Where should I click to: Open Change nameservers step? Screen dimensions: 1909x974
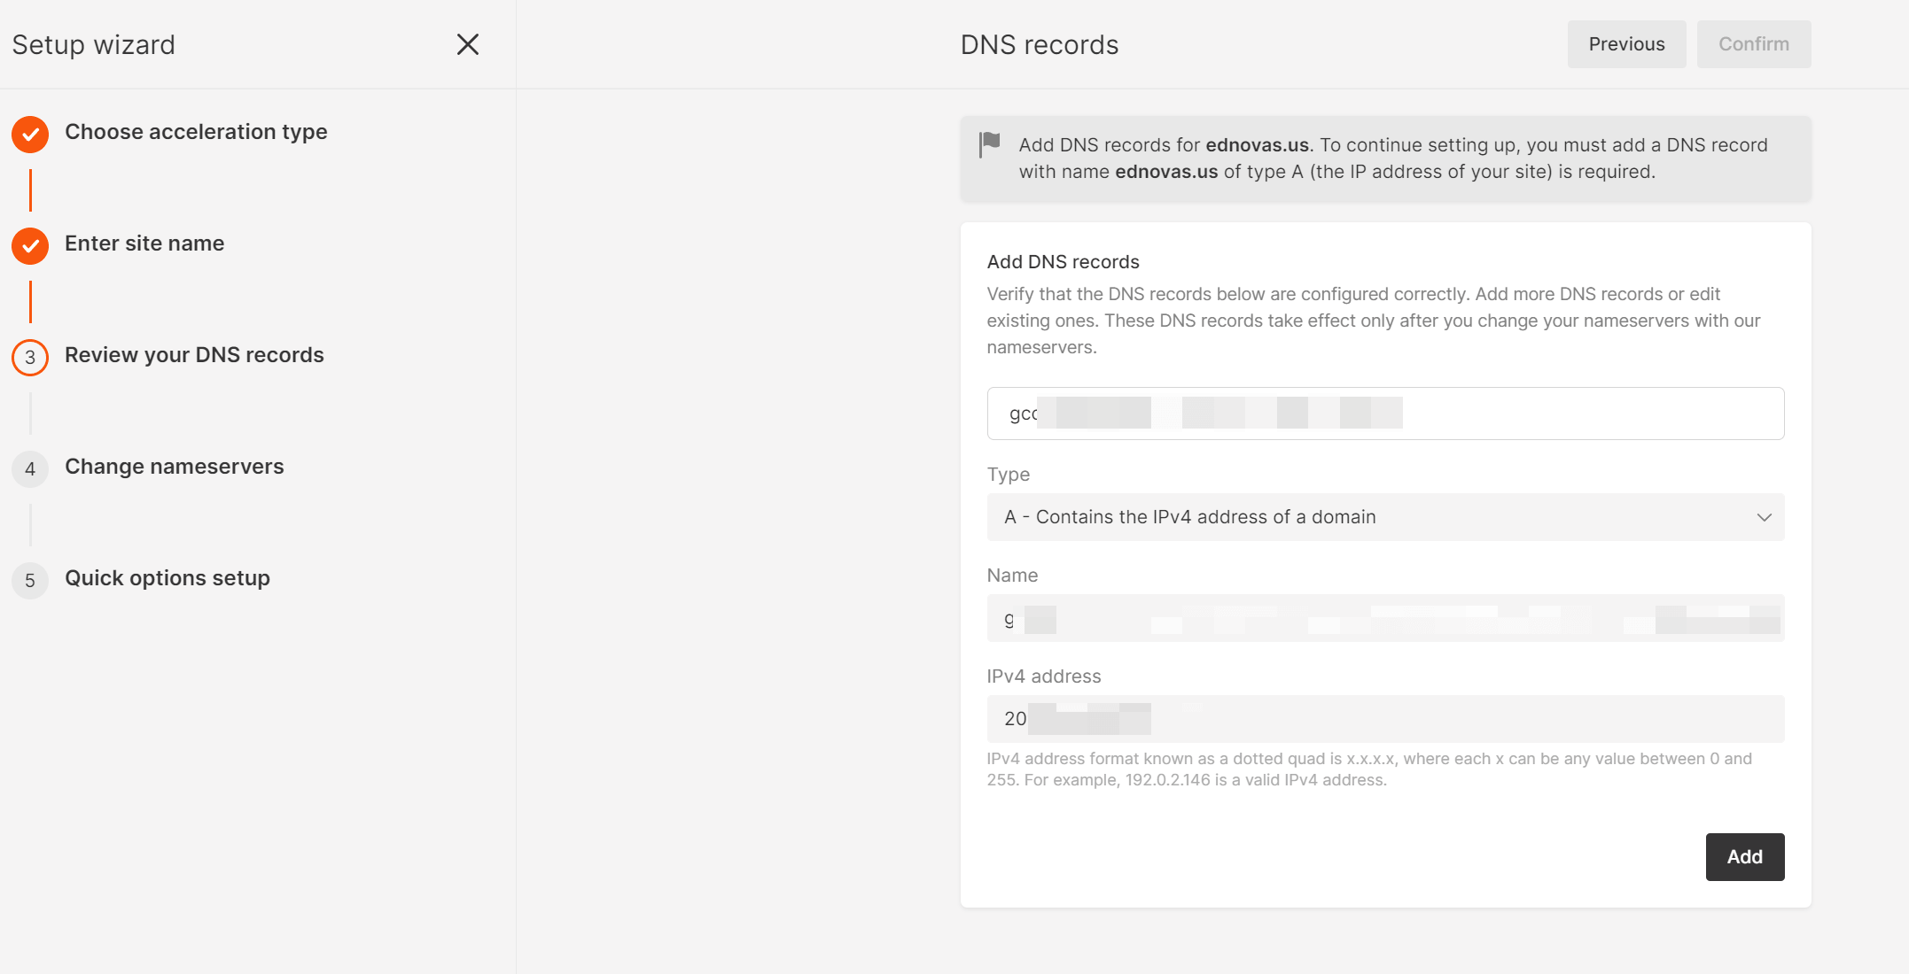point(175,467)
